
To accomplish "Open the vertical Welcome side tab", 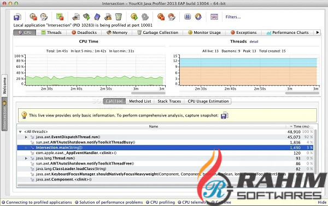I will (4, 86).
